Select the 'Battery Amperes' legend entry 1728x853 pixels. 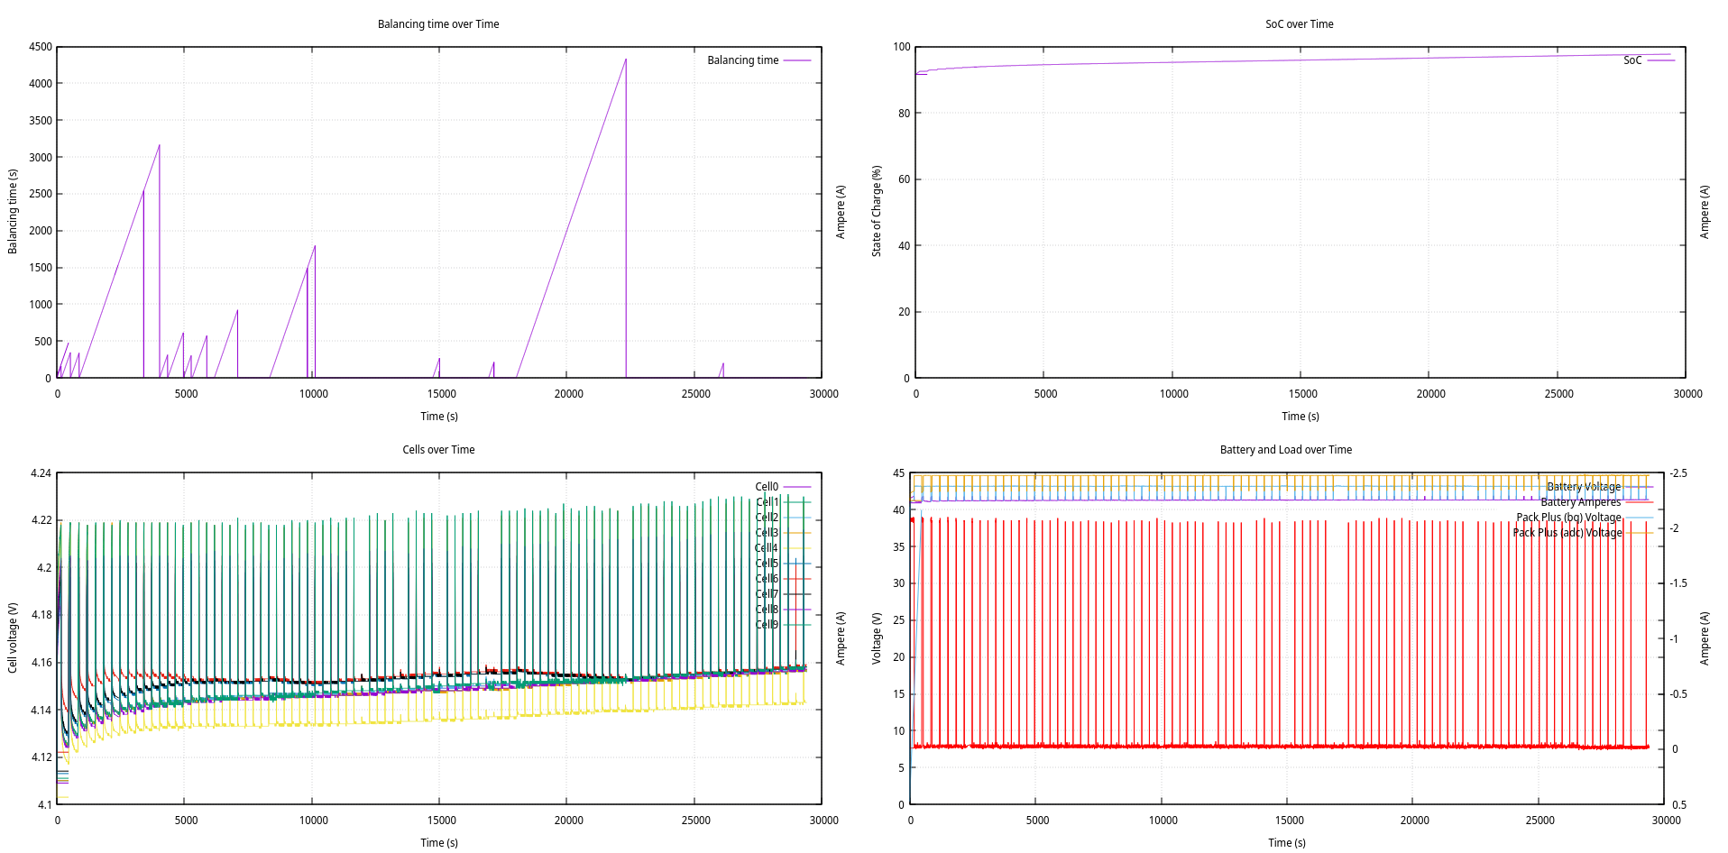click(x=1580, y=502)
